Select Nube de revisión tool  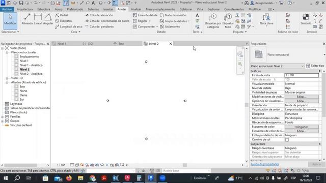(x=173, y=15)
